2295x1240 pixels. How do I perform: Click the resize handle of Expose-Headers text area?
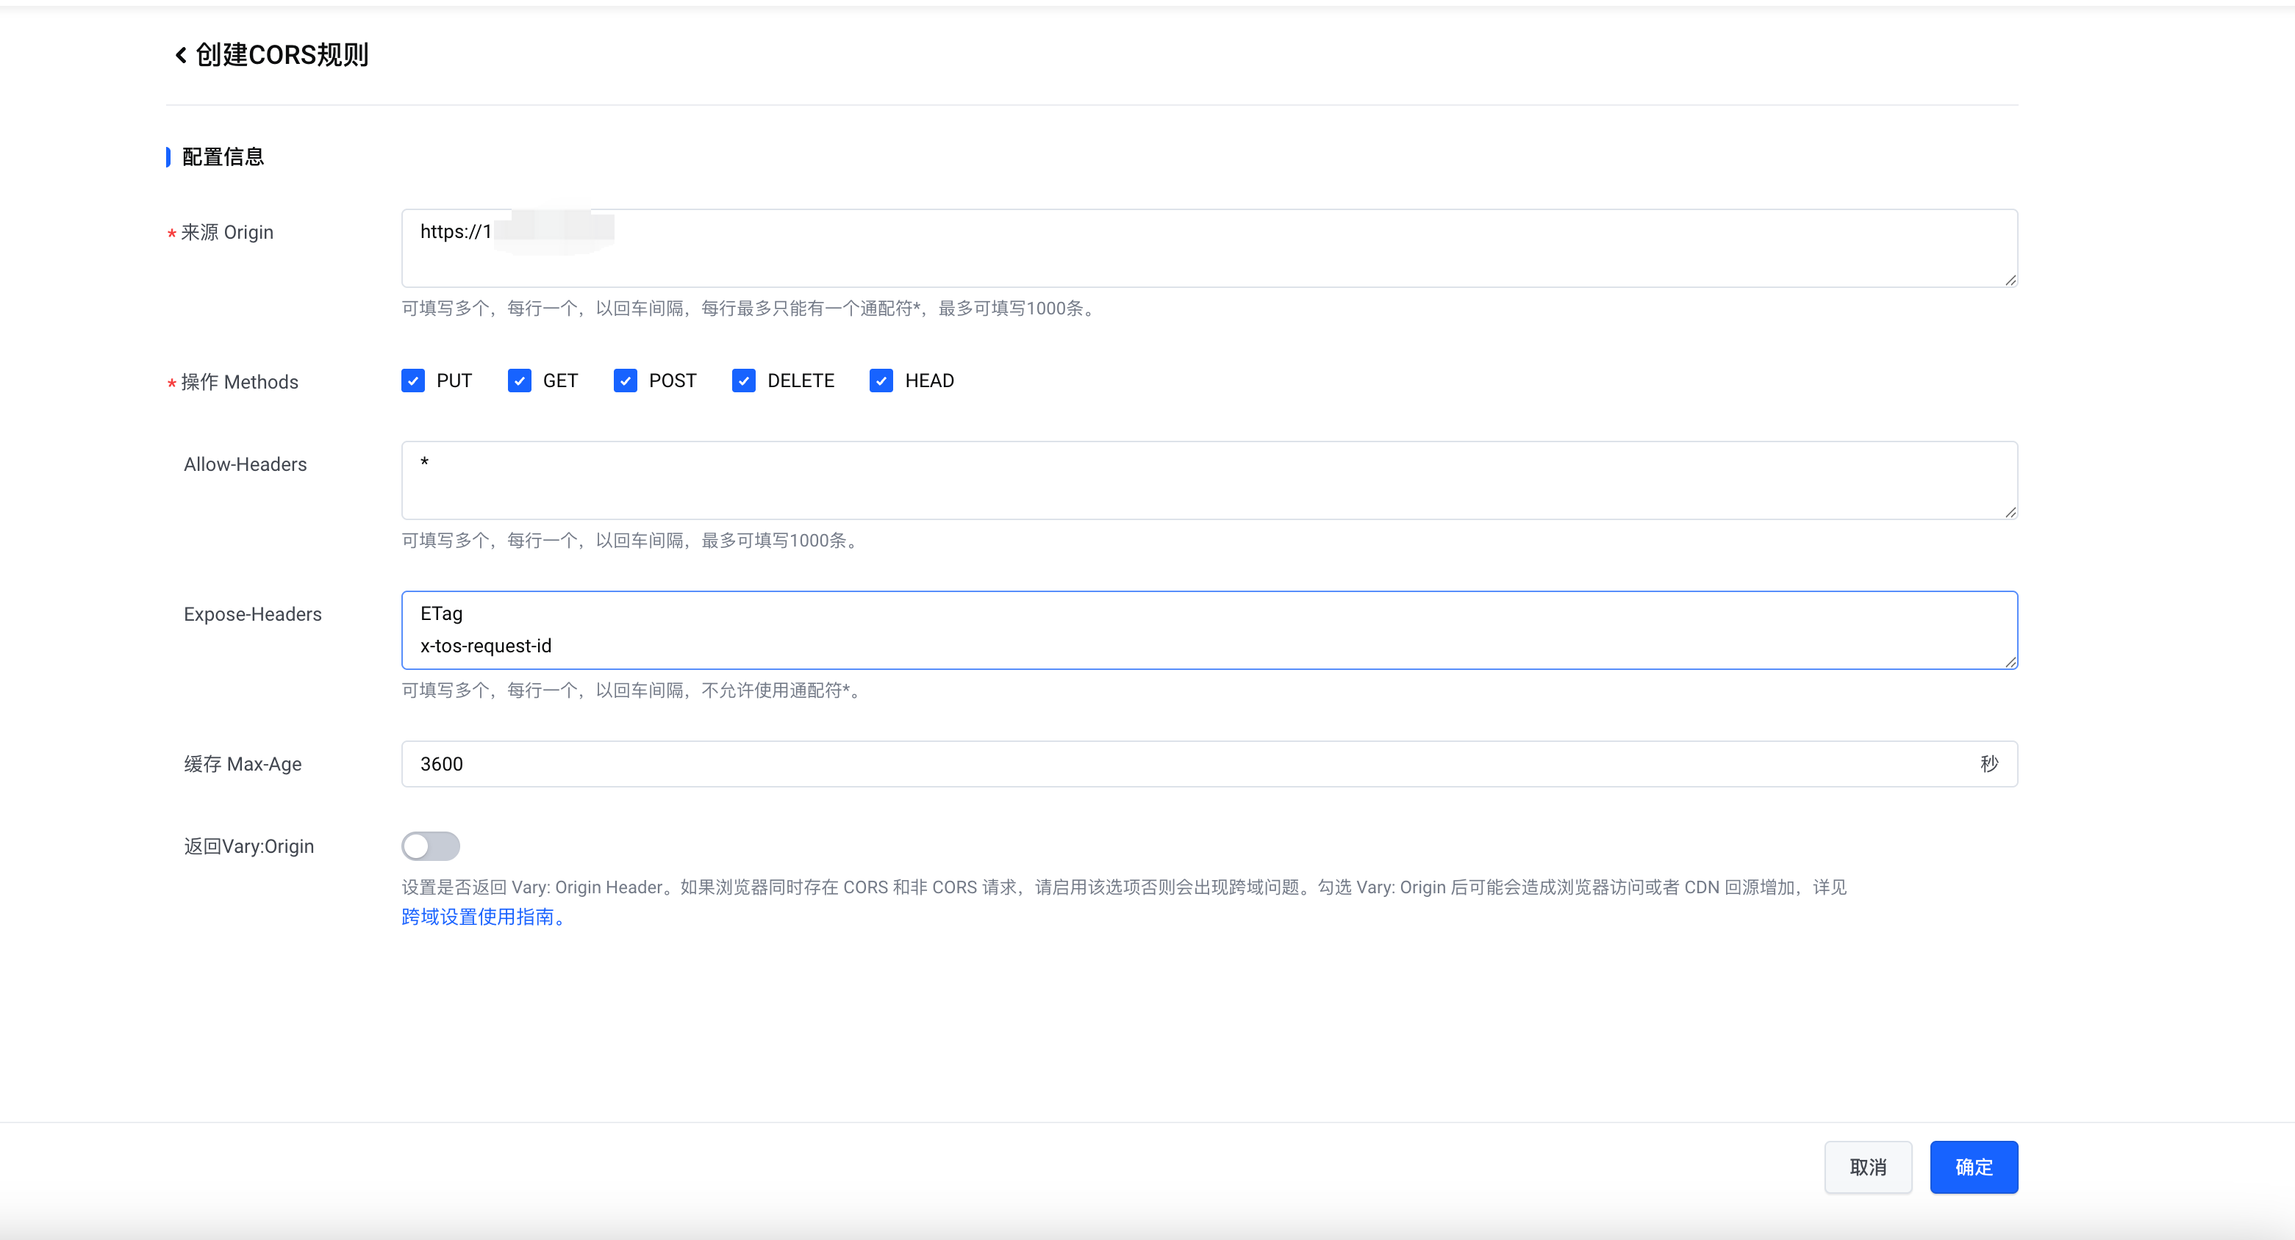tap(2011, 663)
